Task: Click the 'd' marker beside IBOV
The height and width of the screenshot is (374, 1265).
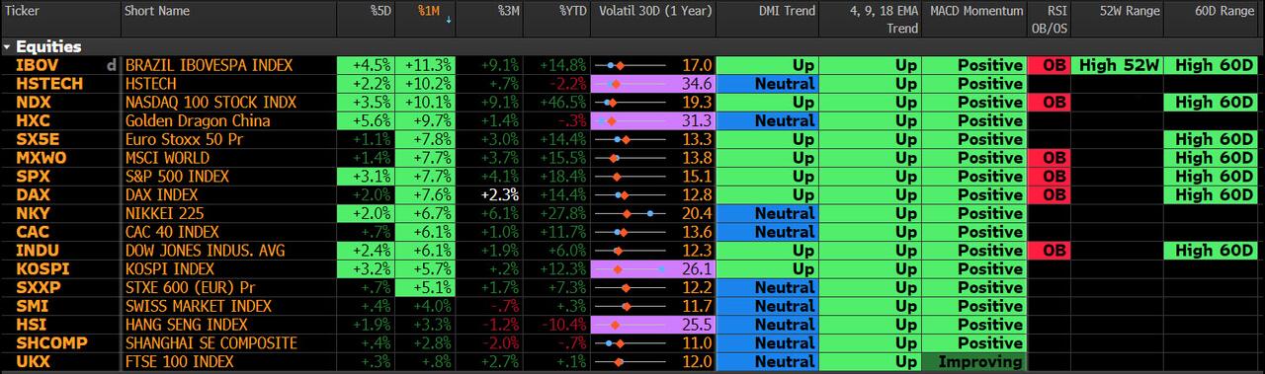Action: [x=112, y=65]
